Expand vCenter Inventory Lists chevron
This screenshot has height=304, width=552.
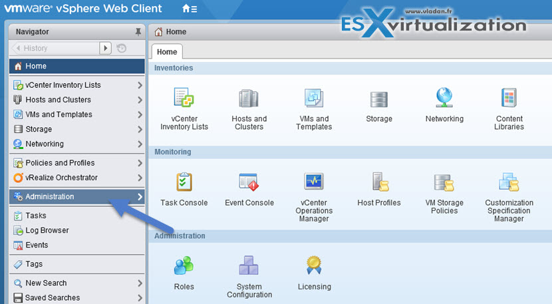coord(140,85)
